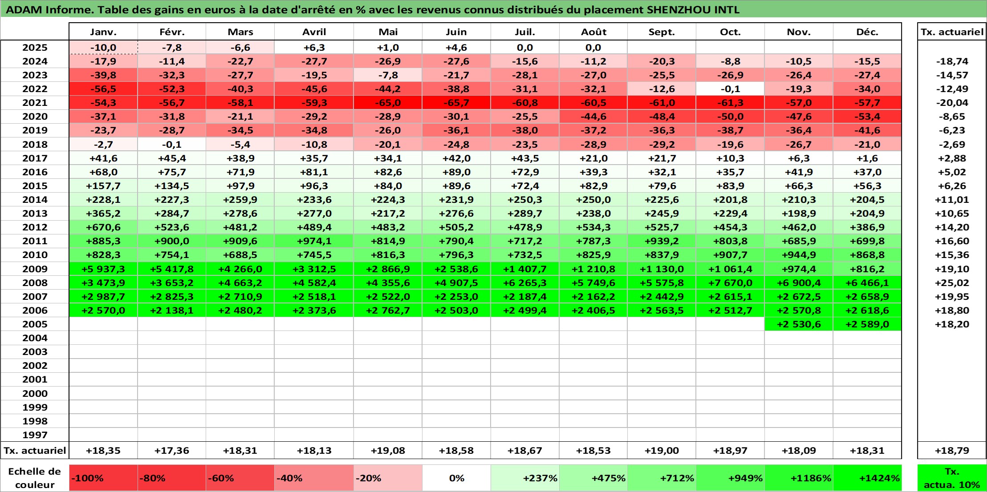Click the +1424% color scale swatch
The height and width of the screenshot is (492, 987).
pyautogui.click(x=867, y=478)
